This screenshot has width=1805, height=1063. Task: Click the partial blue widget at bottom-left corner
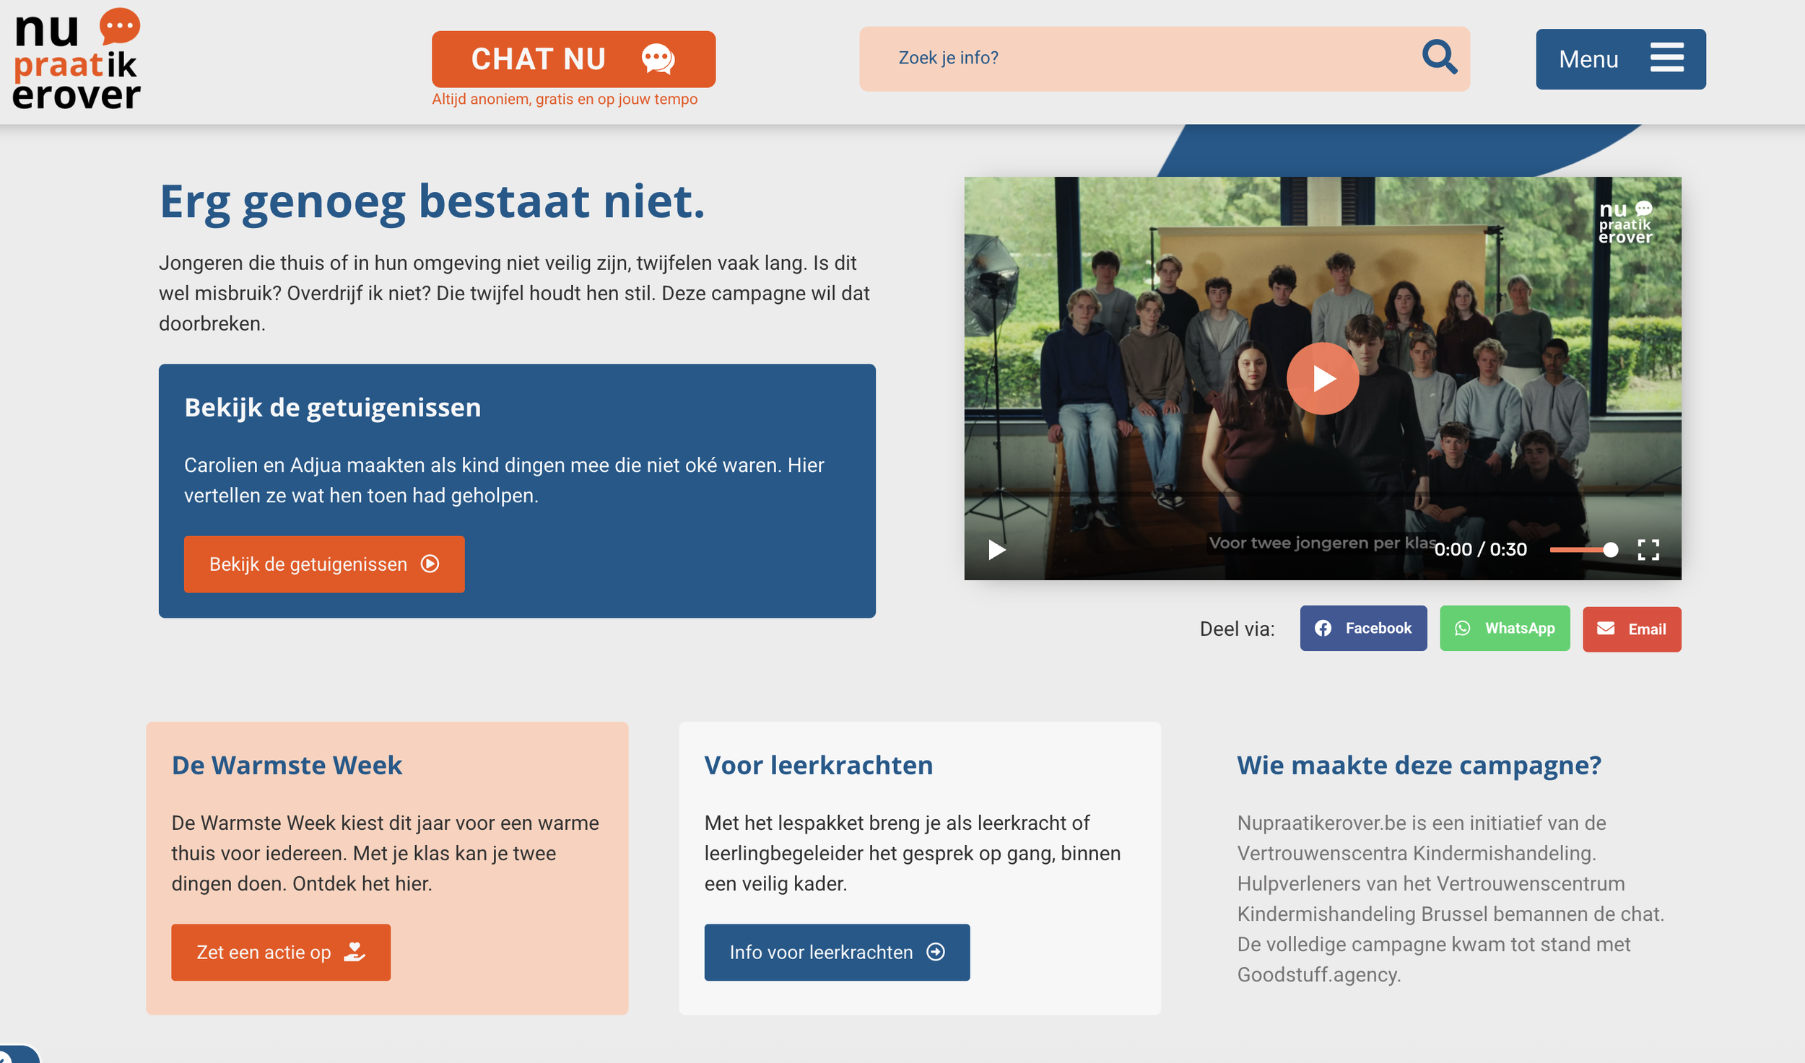click(x=18, y=1054)
